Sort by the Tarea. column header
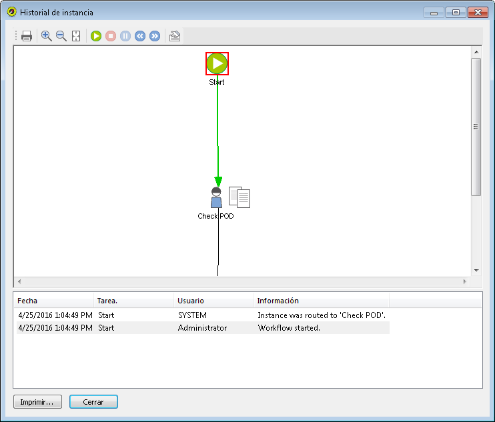Image resolution: width=495 pixels, height=422 pixels. 133,301
